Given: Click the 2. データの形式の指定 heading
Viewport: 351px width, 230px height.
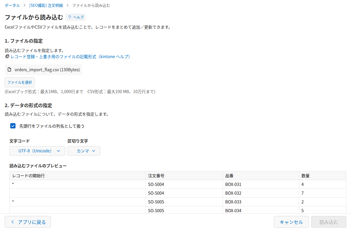Looking at the screenshot, I should [28, 105].
